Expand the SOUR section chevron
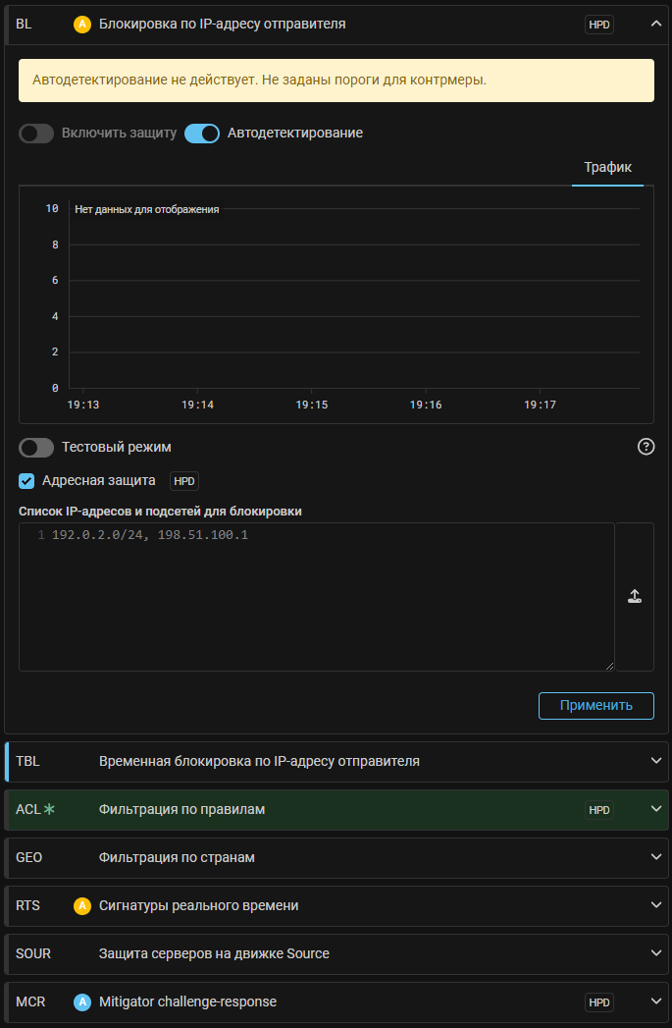The image size is (672, 1028). 656,953
